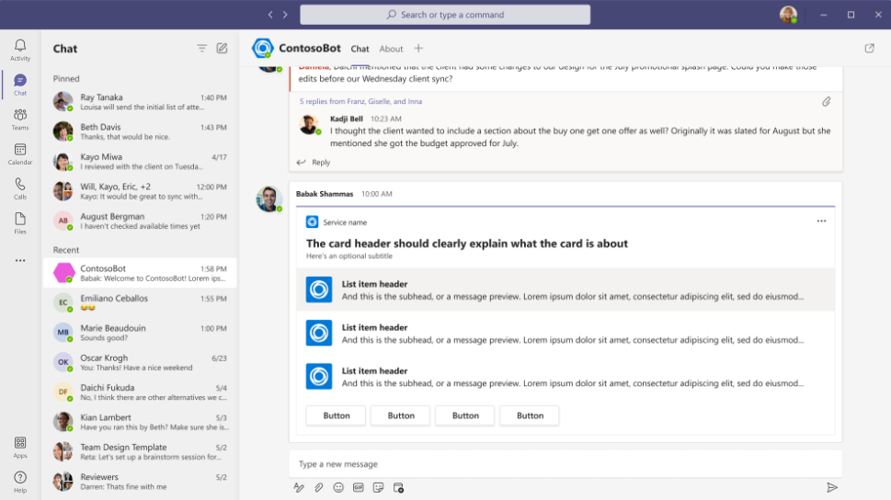
Task: Select the second List item header row
Action: (565, 333)
